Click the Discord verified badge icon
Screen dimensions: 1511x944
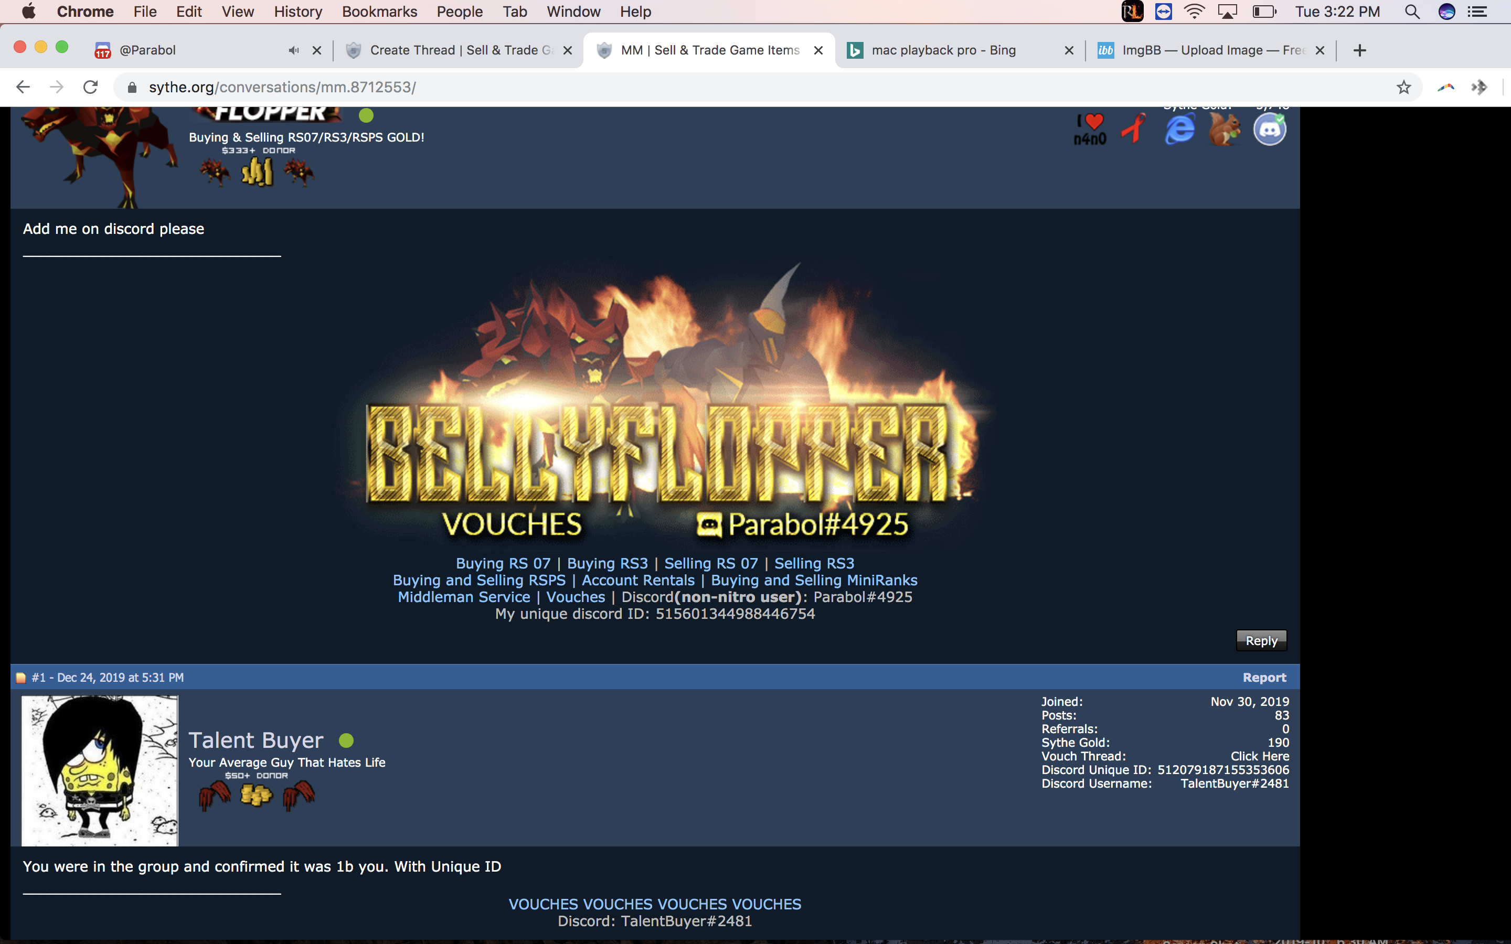tap(1269, 129)
